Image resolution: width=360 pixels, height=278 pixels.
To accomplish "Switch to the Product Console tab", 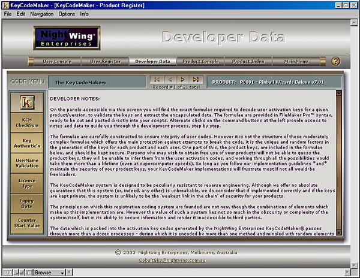I will (x=200, y=62).
